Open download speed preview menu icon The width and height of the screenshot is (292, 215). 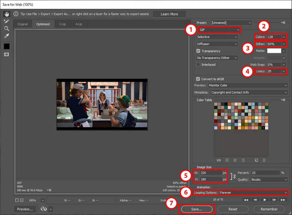click(49, 190)
